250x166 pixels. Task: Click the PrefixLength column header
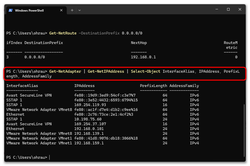(154, 86)
